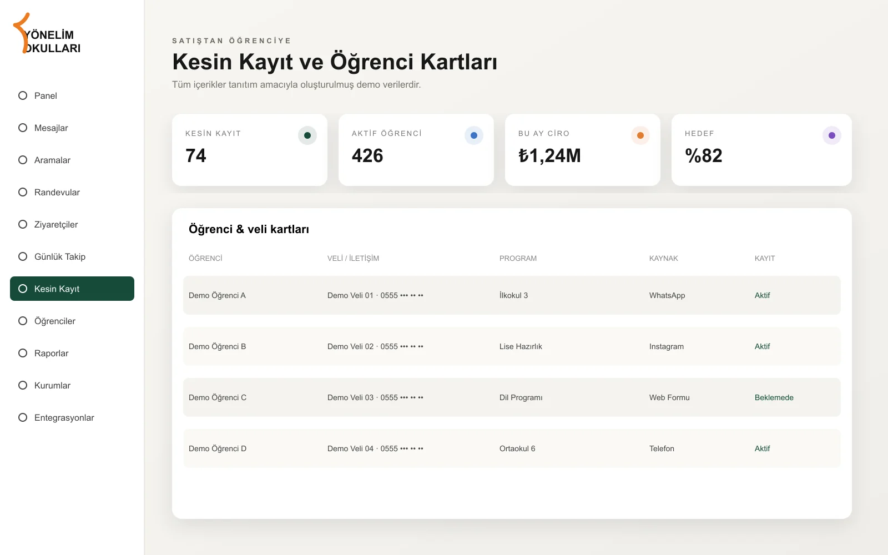
Task: Select the active Kesin Kayıt item
Action: pyautogui.click(x=72, y=289)
